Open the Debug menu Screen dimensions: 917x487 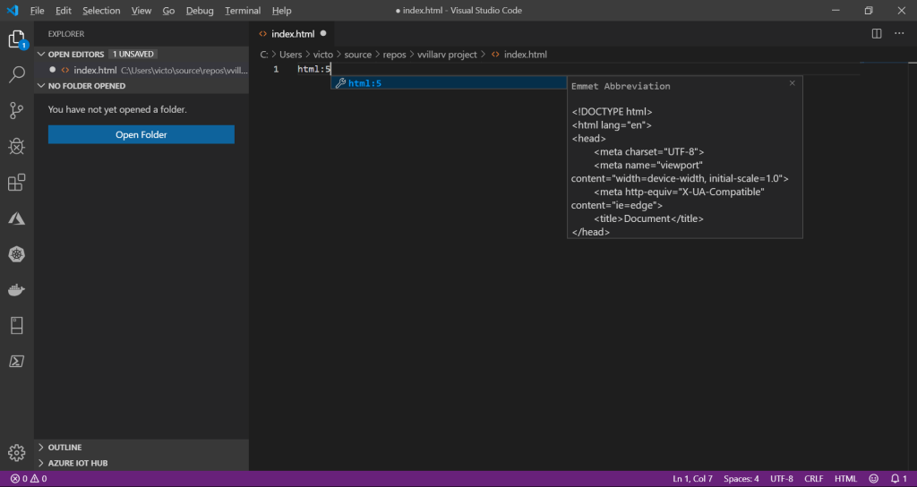(200, 11)
